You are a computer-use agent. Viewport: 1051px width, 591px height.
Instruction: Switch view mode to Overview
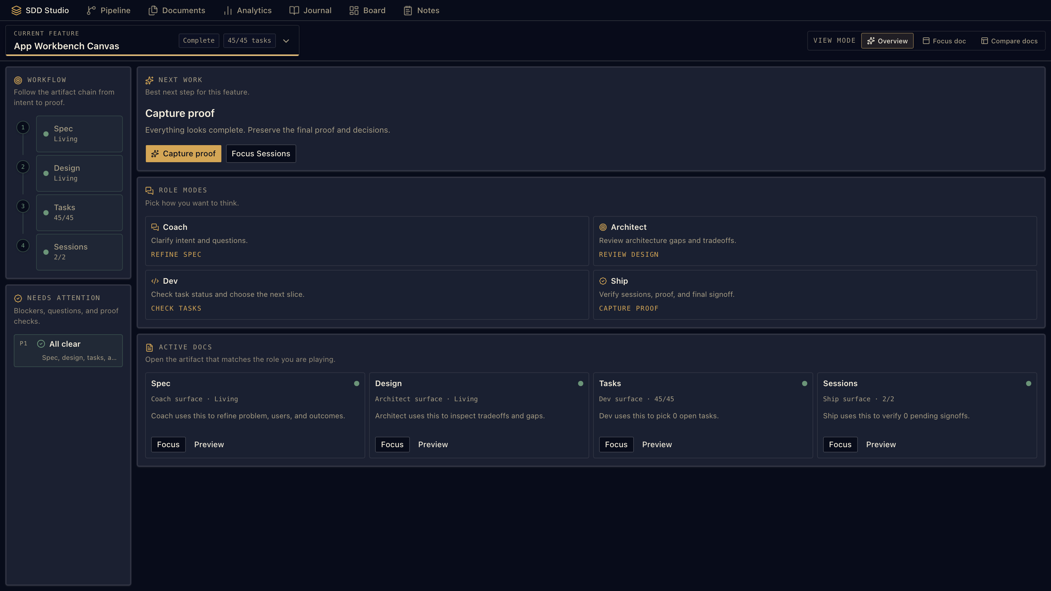pos(887,41)
